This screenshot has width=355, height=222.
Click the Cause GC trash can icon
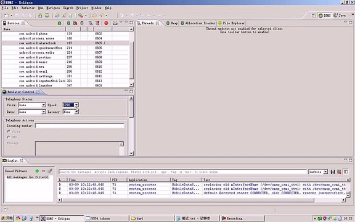click(x=82, y=23)
